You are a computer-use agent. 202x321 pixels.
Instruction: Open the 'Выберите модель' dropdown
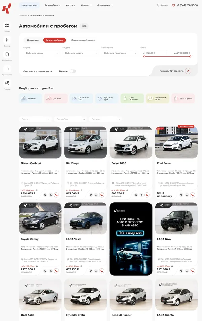(x=81, y=53)
